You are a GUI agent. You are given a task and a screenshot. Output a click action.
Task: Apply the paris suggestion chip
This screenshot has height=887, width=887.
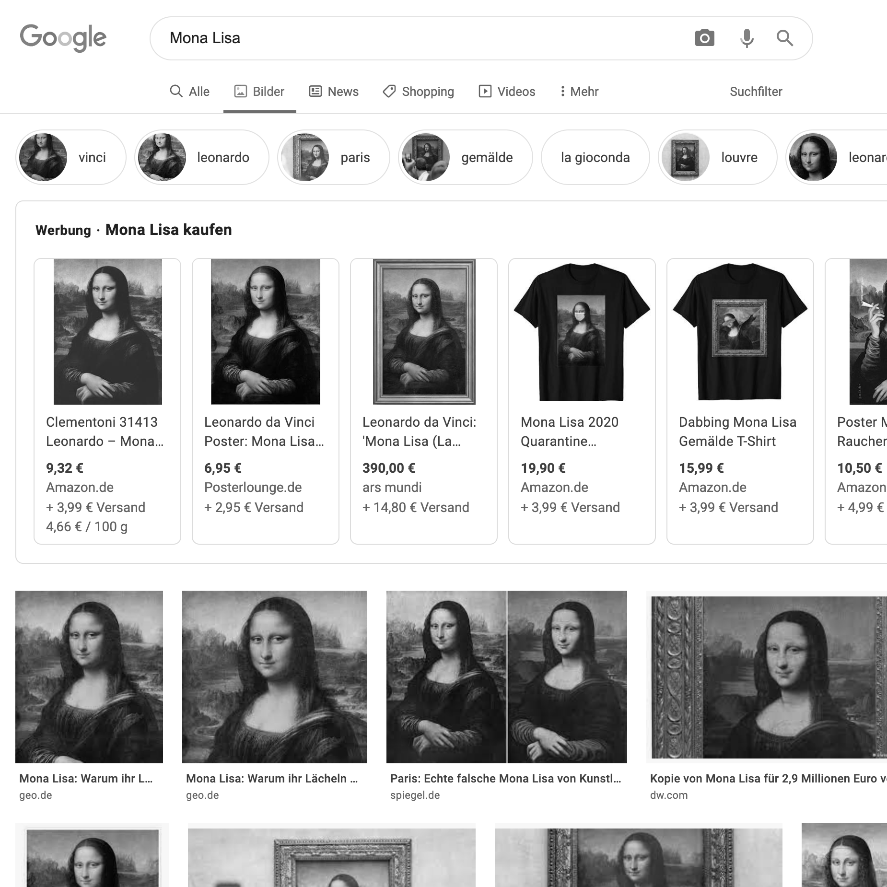coord(334,157)
